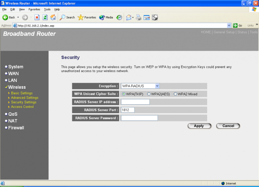Select WPA2 Mixed cipher suite option
The image size is (259, 187).
pos(175,94)
